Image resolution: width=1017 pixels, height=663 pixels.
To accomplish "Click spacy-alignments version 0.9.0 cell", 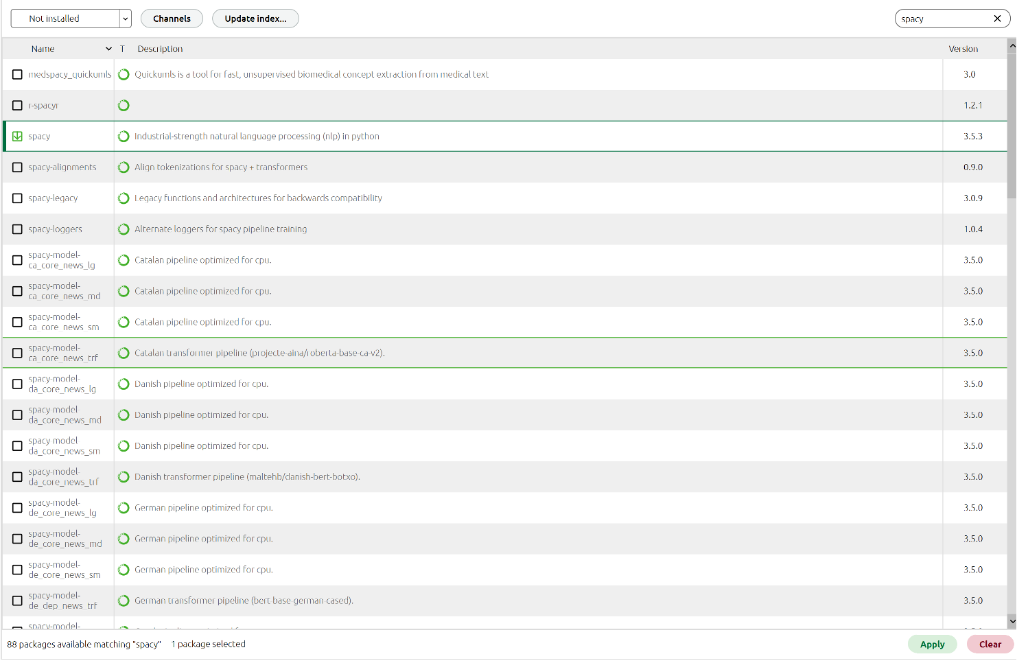I will click(973, 167).
